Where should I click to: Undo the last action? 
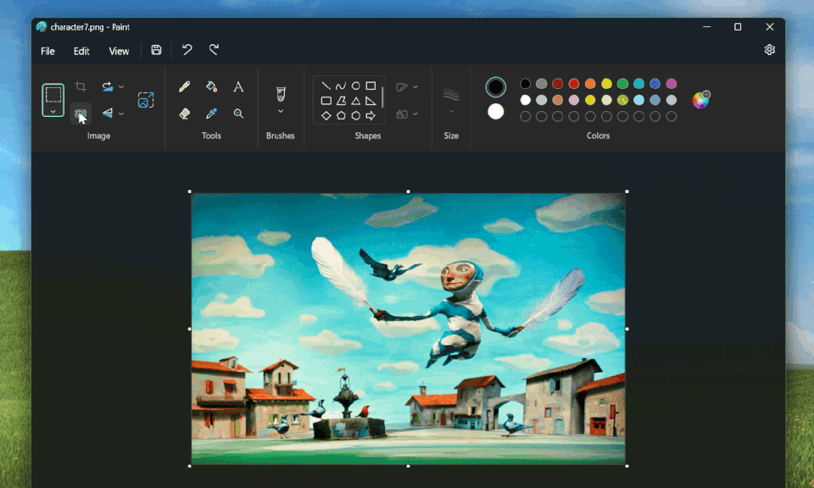(187, 50)
